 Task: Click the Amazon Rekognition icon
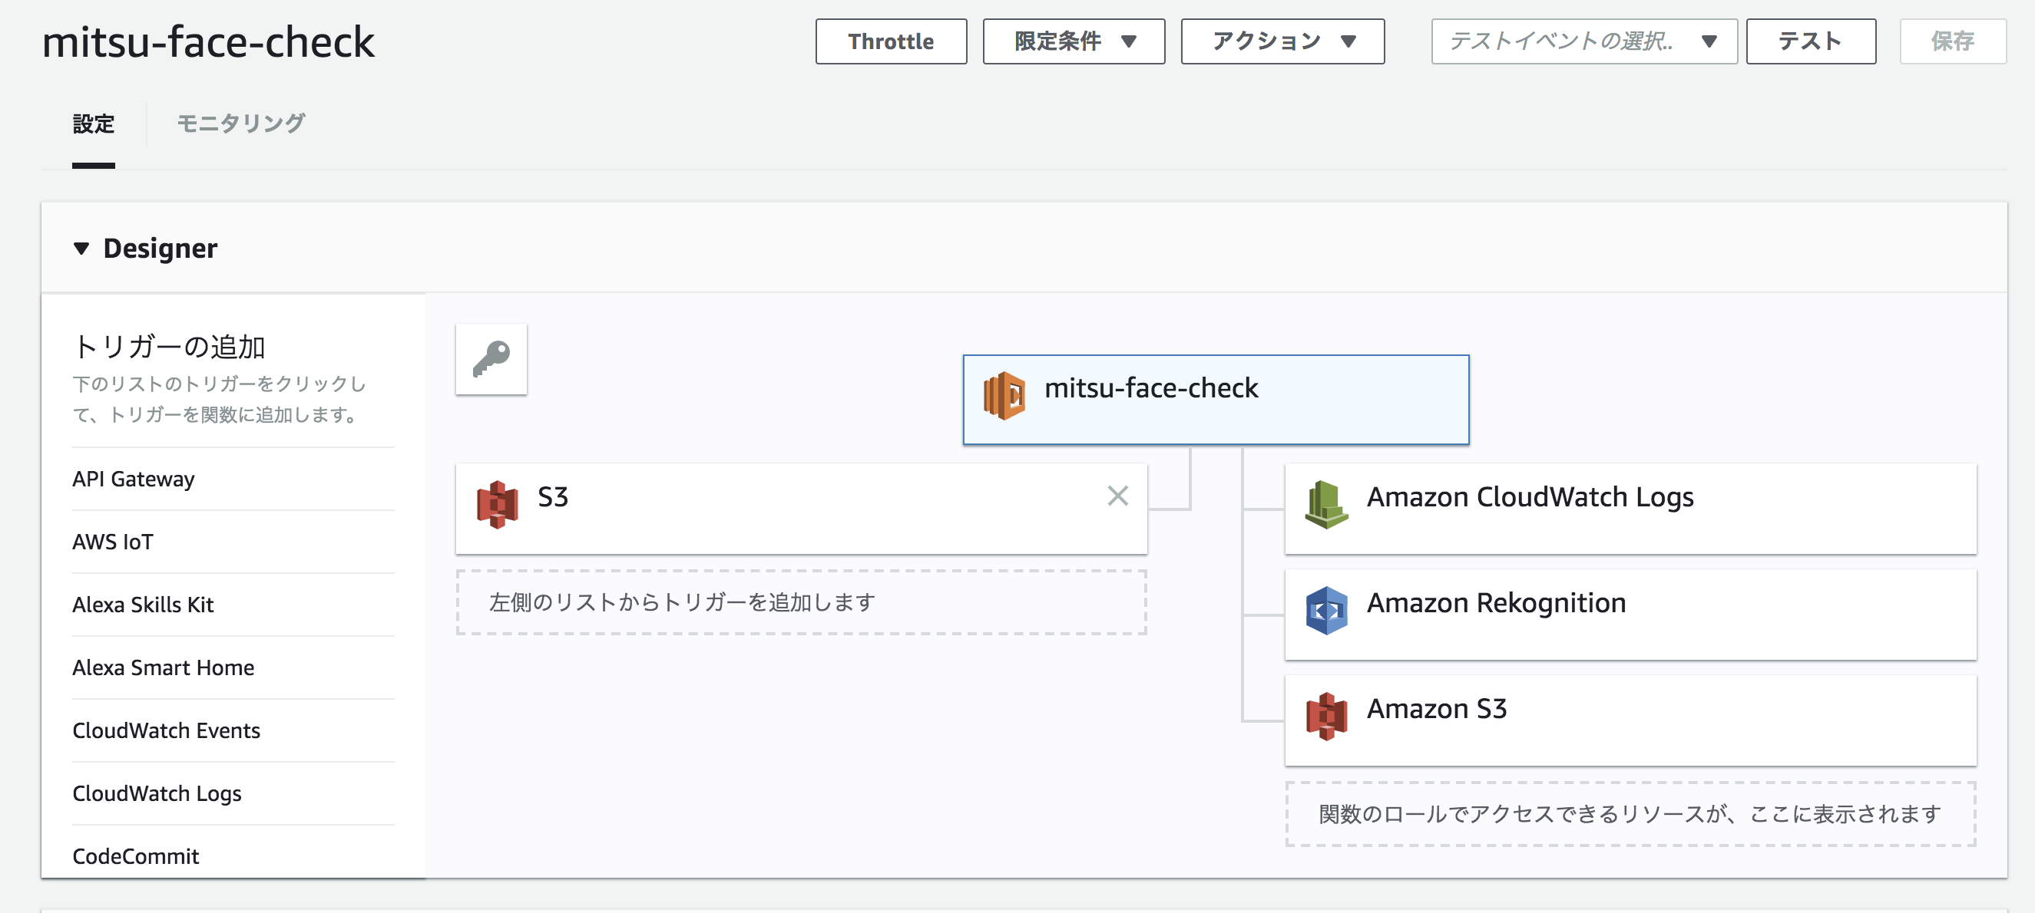[x=1325, y=610]
